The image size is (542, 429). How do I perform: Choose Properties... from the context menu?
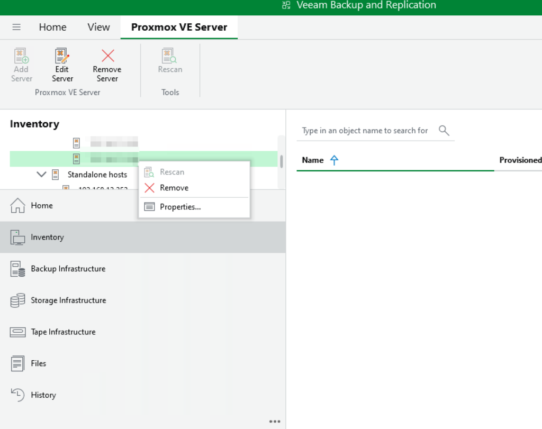click(x=180, y=207)
